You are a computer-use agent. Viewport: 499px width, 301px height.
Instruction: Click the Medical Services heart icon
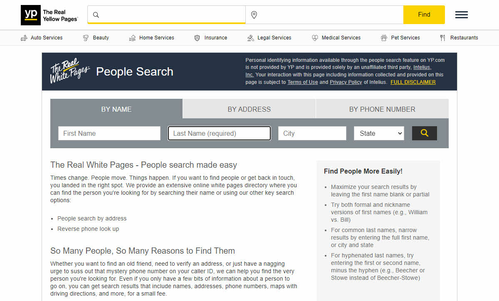point(315,37)
